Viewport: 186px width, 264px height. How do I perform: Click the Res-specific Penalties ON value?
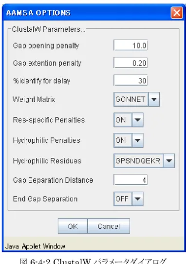pyautogui.click(x=123, y=120)
